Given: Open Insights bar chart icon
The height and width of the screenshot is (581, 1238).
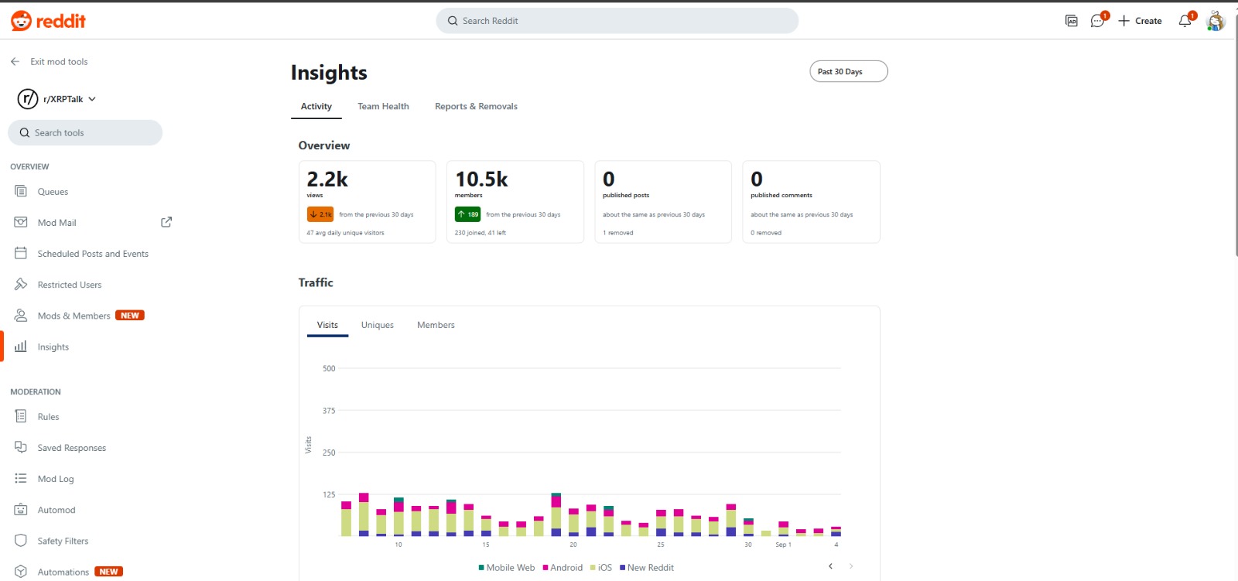Looking at the screenshot, I should (21, 347).
